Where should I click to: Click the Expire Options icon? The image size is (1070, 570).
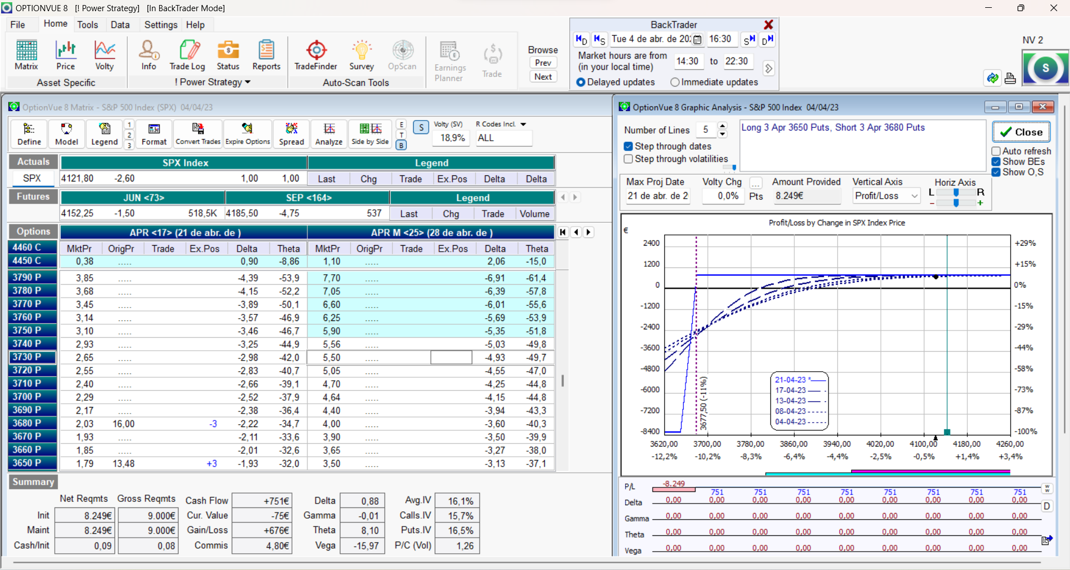pyautogui.click(x=248, y=135)
